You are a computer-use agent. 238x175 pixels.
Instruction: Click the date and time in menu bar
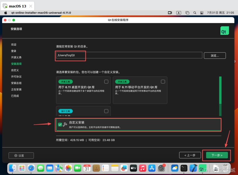pos(220,13)
